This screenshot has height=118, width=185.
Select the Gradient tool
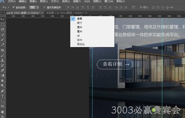(x=3, y=75)
